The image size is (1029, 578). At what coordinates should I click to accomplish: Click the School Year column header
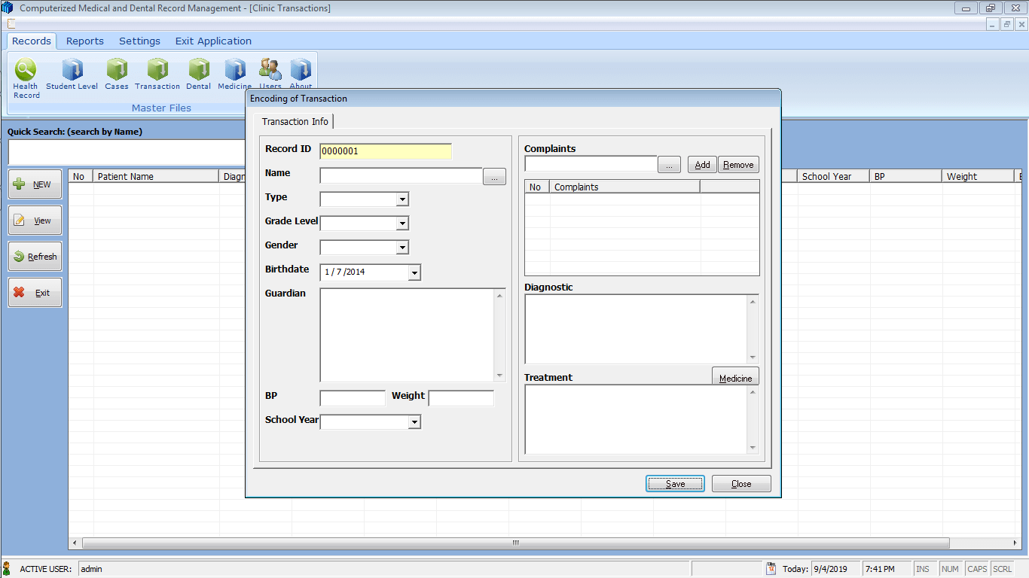(x=834, y=176)
